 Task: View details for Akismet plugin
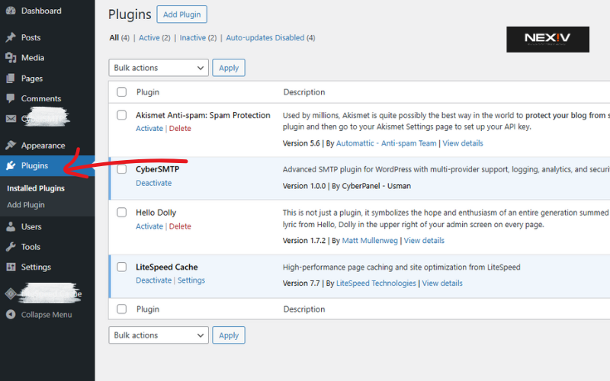pyautogui.click(x=463, y=143)
